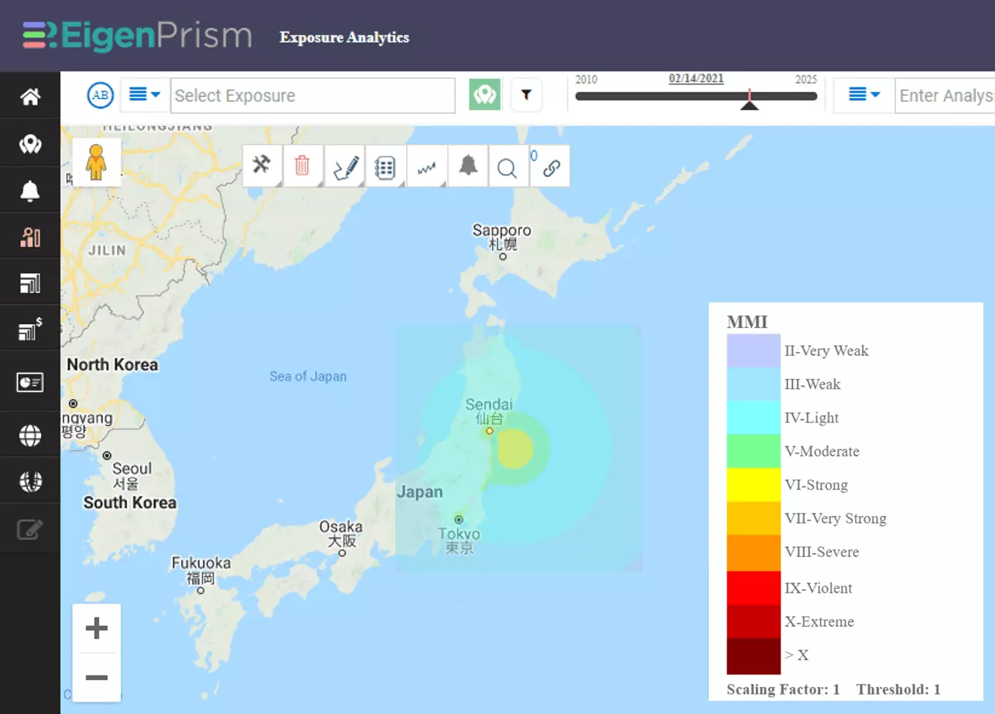
Task: Expand the list dropdown beside Enter Analysis
Action: click(864, 94)
